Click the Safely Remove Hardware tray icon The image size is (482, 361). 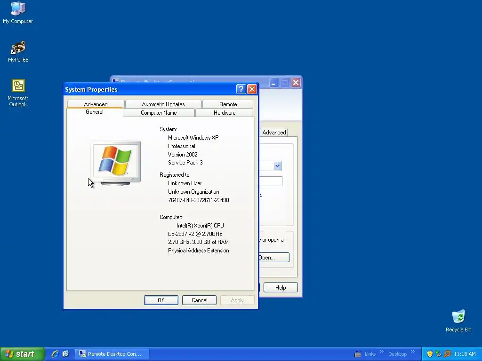438,354
